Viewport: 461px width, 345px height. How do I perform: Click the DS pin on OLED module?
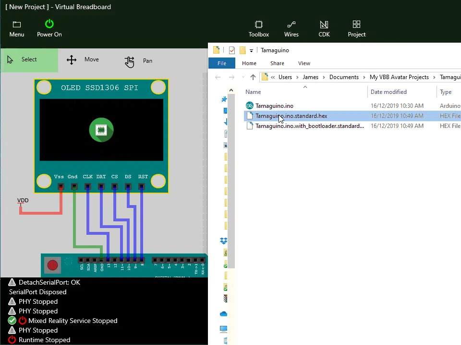[128, 186]
